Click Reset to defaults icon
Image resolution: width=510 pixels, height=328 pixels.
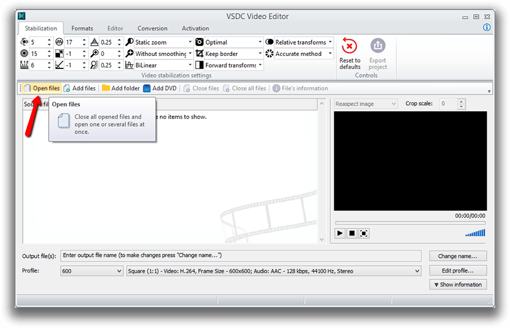[x=350, y=46]
